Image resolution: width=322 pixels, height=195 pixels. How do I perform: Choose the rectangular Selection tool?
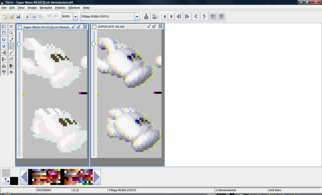click(11, 26)
